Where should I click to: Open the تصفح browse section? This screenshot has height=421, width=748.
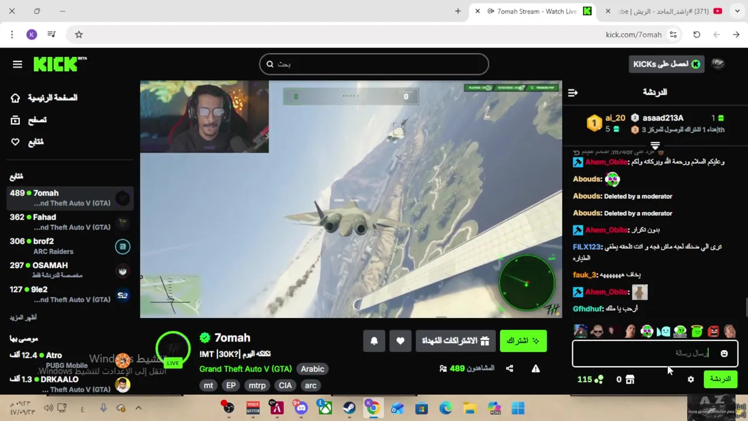pos(29,120)
